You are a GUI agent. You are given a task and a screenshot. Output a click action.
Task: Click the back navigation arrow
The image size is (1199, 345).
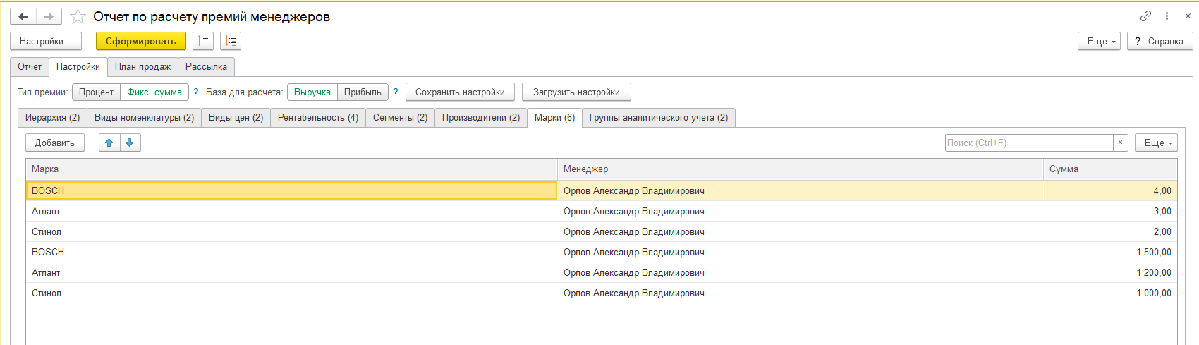[x=23, y=16]
